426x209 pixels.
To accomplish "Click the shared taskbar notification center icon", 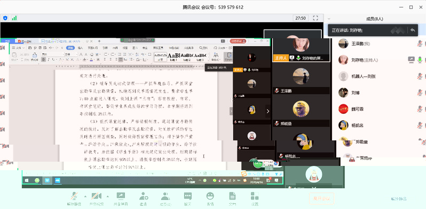I will tap(277, 180).
